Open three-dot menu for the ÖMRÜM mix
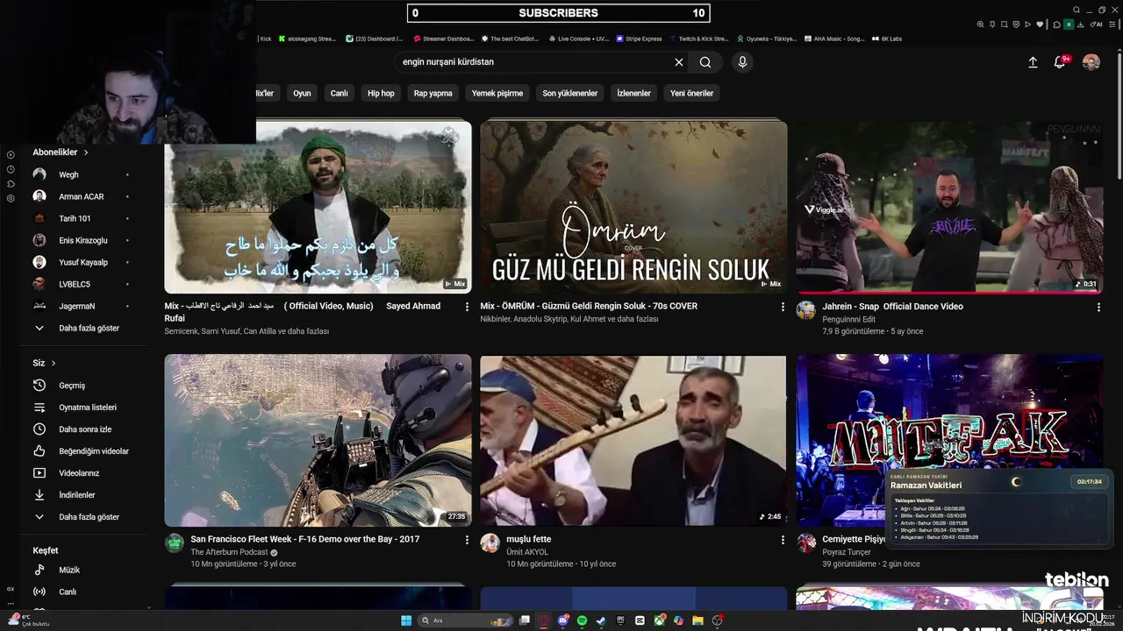 click(x=783, y=307)
